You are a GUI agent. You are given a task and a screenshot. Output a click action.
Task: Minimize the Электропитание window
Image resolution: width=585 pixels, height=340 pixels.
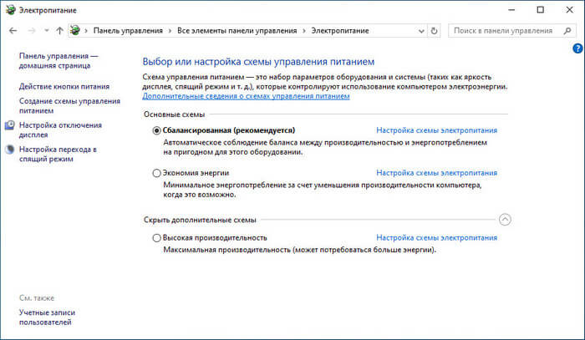coord(511,10)
